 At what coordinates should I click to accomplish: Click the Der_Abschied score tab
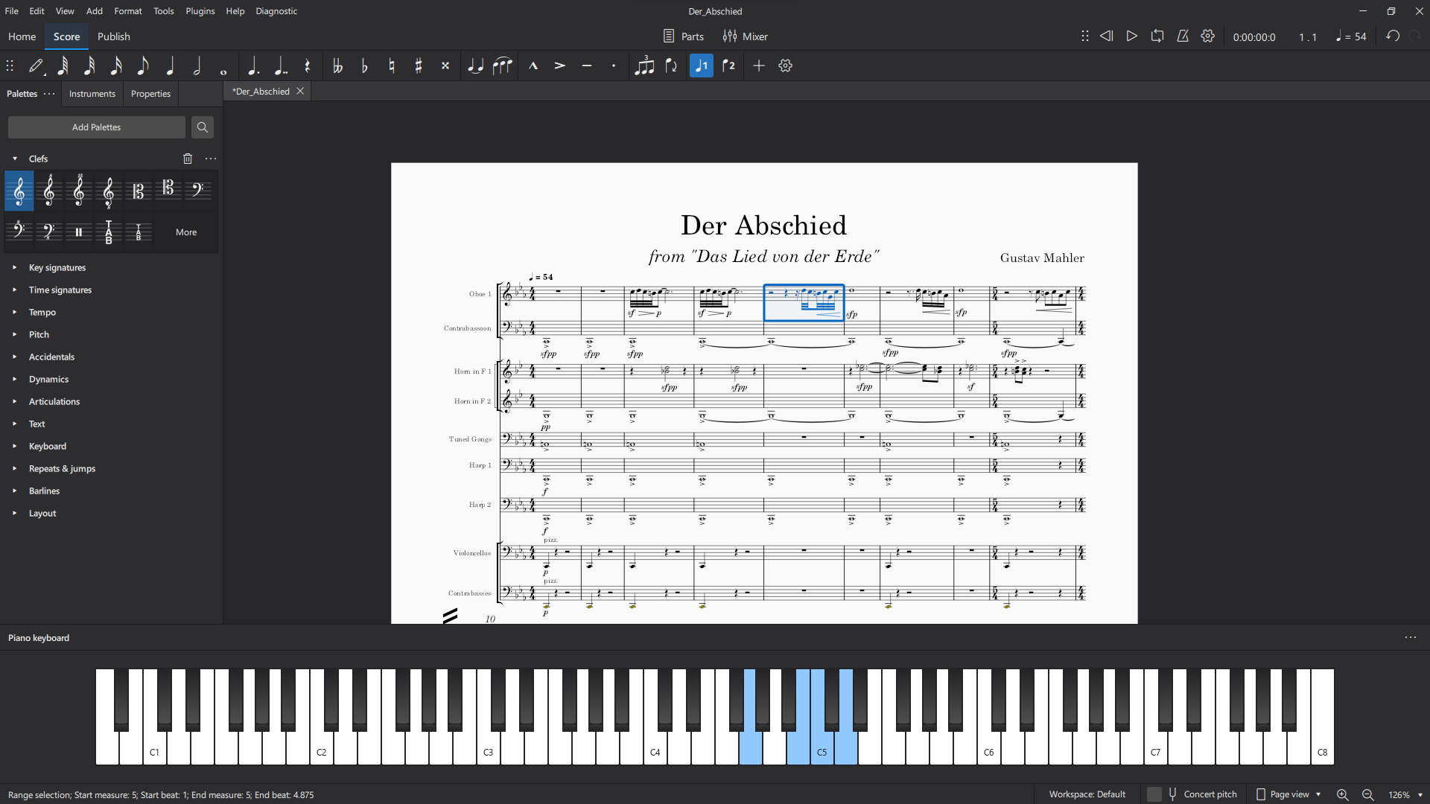[260, 90]
